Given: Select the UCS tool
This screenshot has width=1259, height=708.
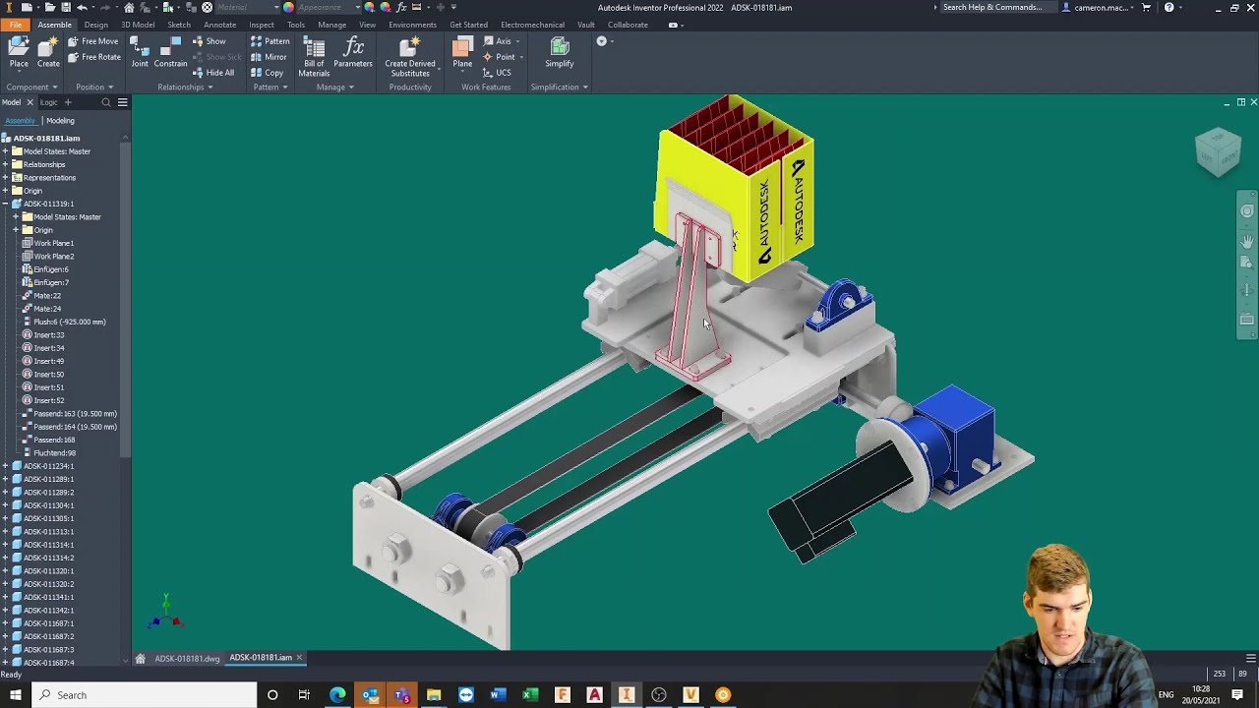Looking at the screenshot, I should pos(497,73).
